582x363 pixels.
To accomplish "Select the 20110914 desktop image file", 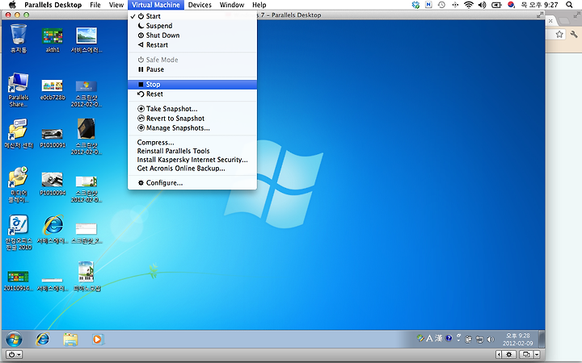I will point(18,281).
